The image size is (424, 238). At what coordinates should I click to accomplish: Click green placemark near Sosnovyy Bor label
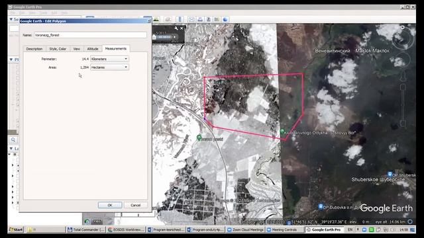282,132
